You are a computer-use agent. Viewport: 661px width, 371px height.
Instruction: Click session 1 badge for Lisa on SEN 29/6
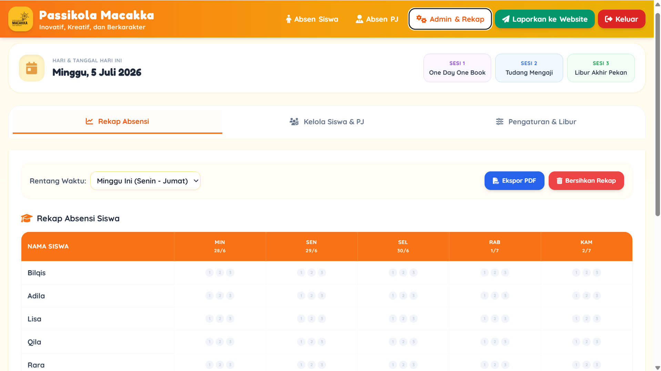[x=301, y=319]
